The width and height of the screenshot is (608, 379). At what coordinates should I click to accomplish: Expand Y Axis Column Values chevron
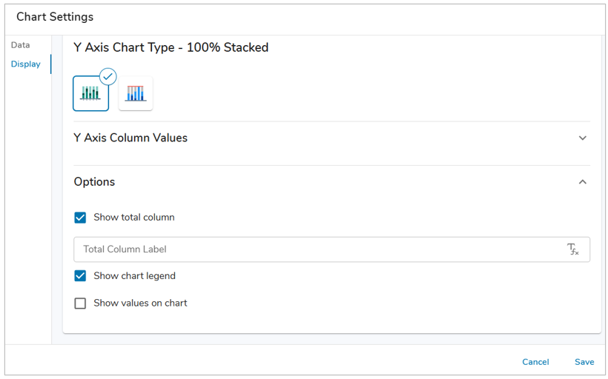(x=583, y=138)
